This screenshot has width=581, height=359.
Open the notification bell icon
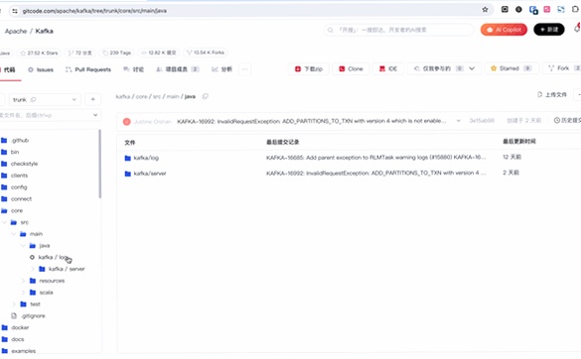(x=577, y=28)
